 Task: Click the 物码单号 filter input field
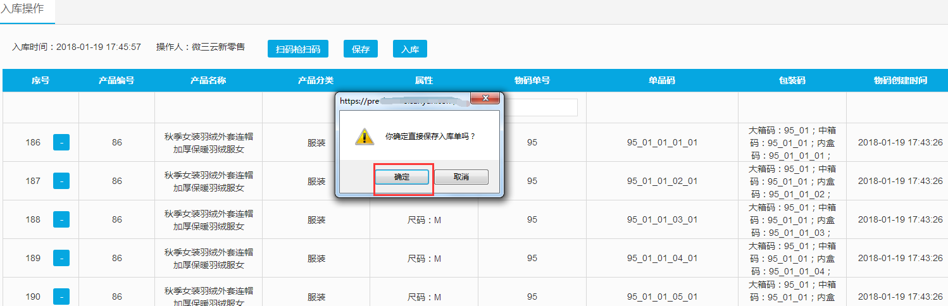[x=541, y=107]
